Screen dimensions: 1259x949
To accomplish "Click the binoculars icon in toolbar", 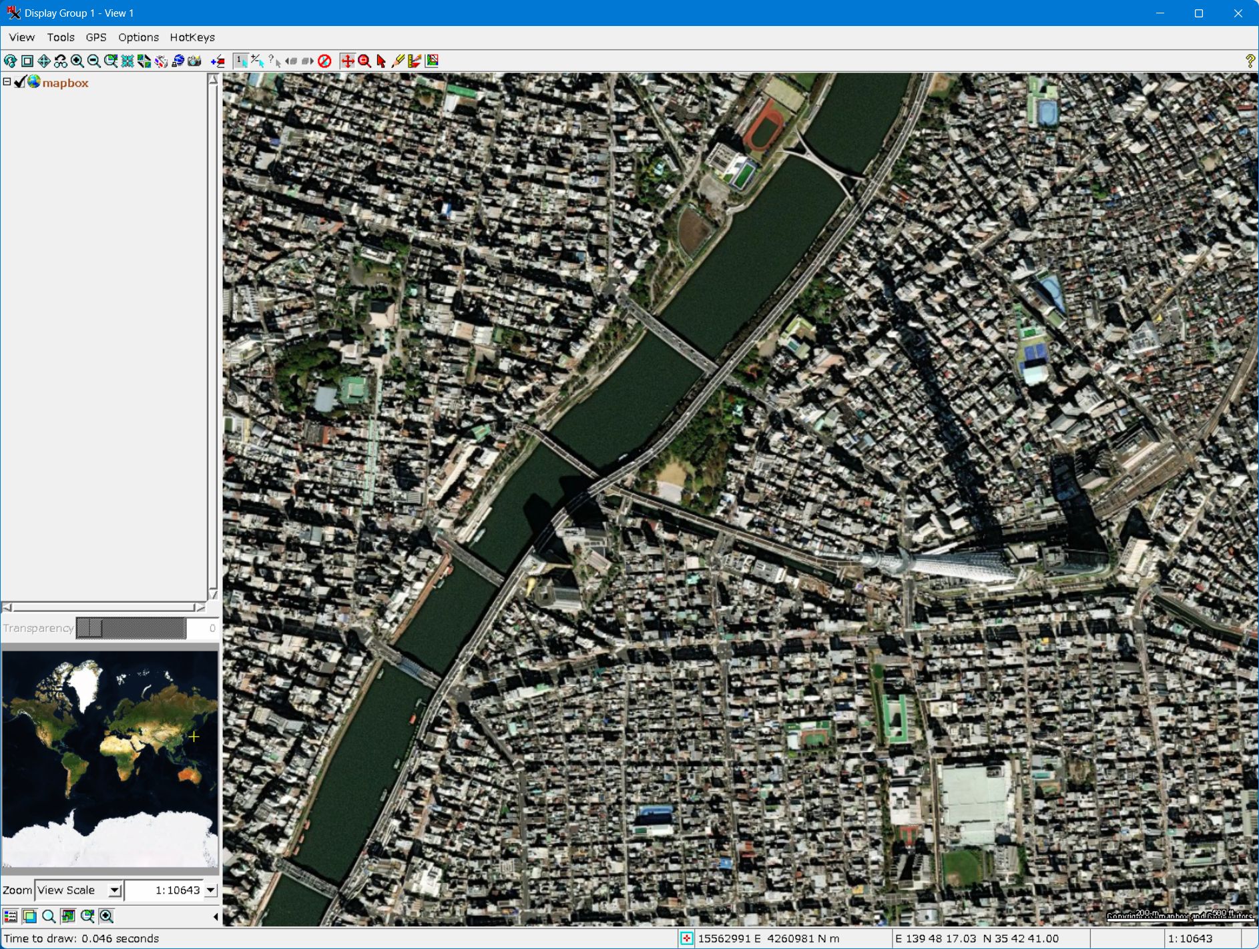I will pos(61,61).
